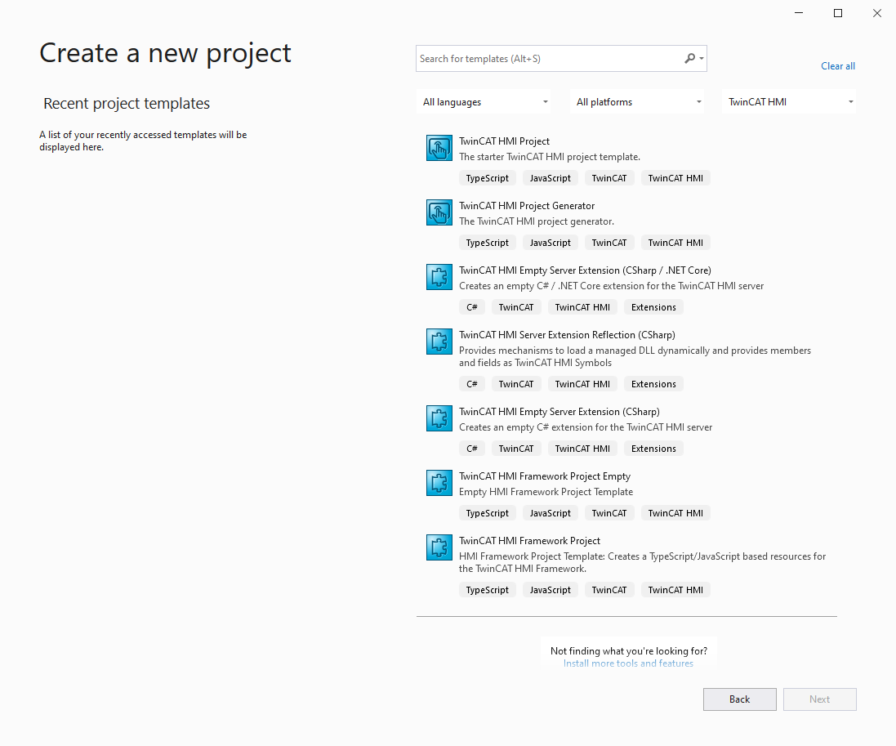Click JavaScript tag under Framework Project Empty
The height and width of the screenshot is (746, 896).
click(x=550, y=513)
